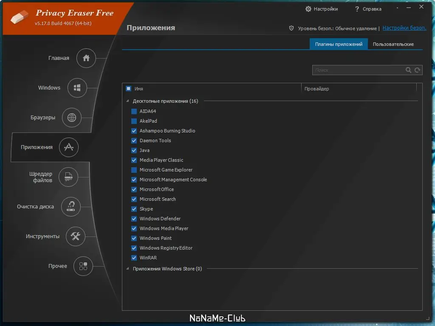The width and height of the screenshot is (435, 326).
Task: Click the window resize grip corner
Action: pyautogui.click(x=427, y=318)
